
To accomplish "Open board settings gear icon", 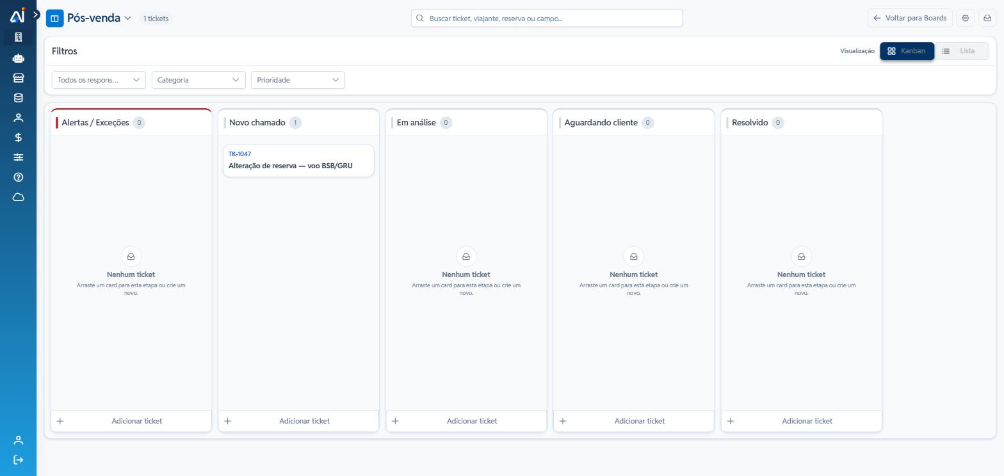I will point(965,18).
